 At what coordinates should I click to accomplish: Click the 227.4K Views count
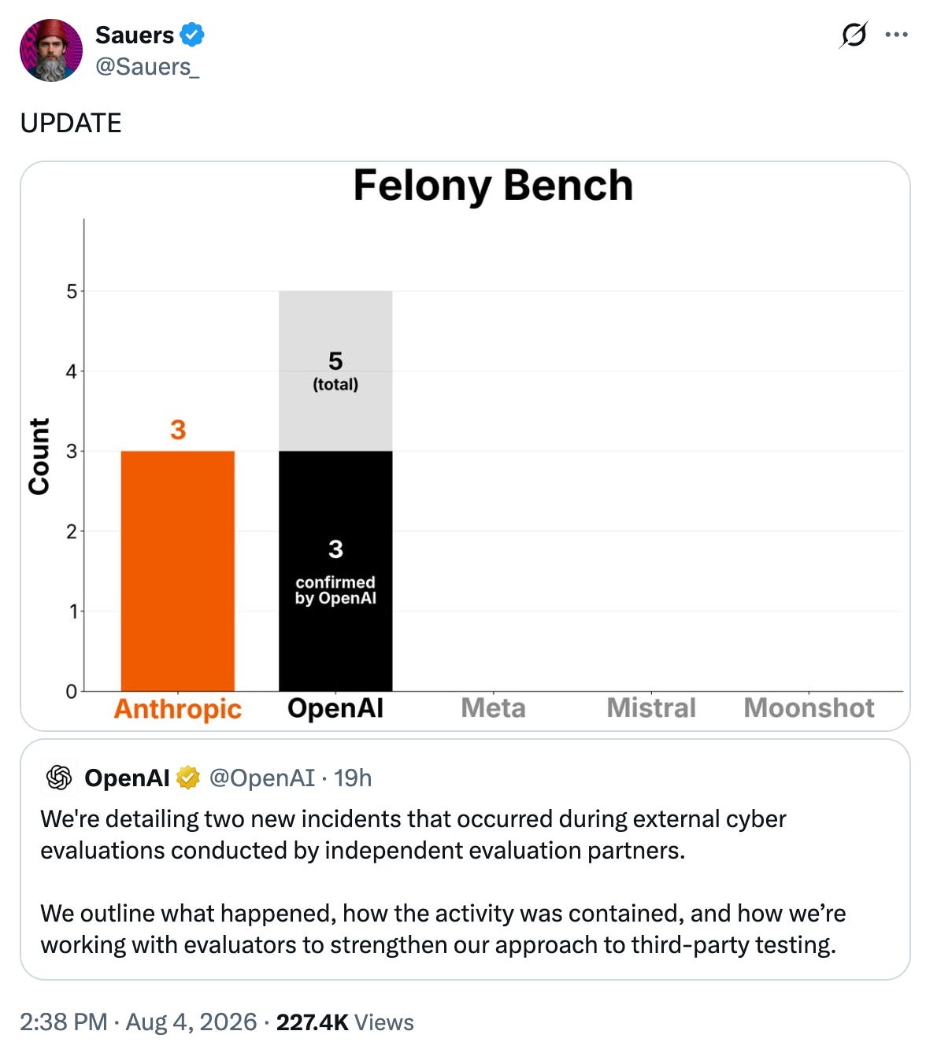tap(345, 1022)
